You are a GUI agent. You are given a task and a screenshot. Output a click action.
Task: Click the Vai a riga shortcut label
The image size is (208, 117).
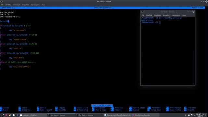(101, 110)
